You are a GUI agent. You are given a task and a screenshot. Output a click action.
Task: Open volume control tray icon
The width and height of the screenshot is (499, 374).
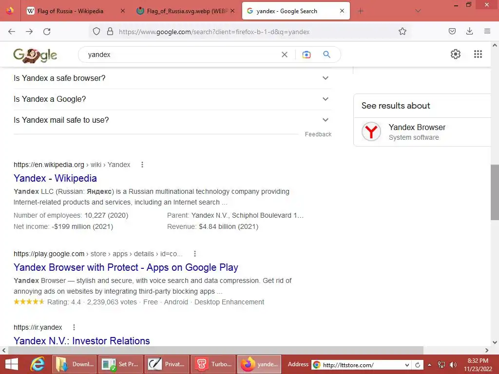click(x=453, y=365)
